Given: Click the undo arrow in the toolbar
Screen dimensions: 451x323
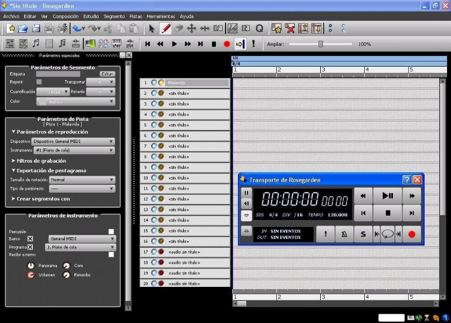Looking at the screenshot, I should coord(78,29).
